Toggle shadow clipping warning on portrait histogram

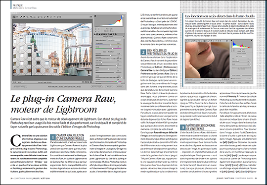point(231,40)
